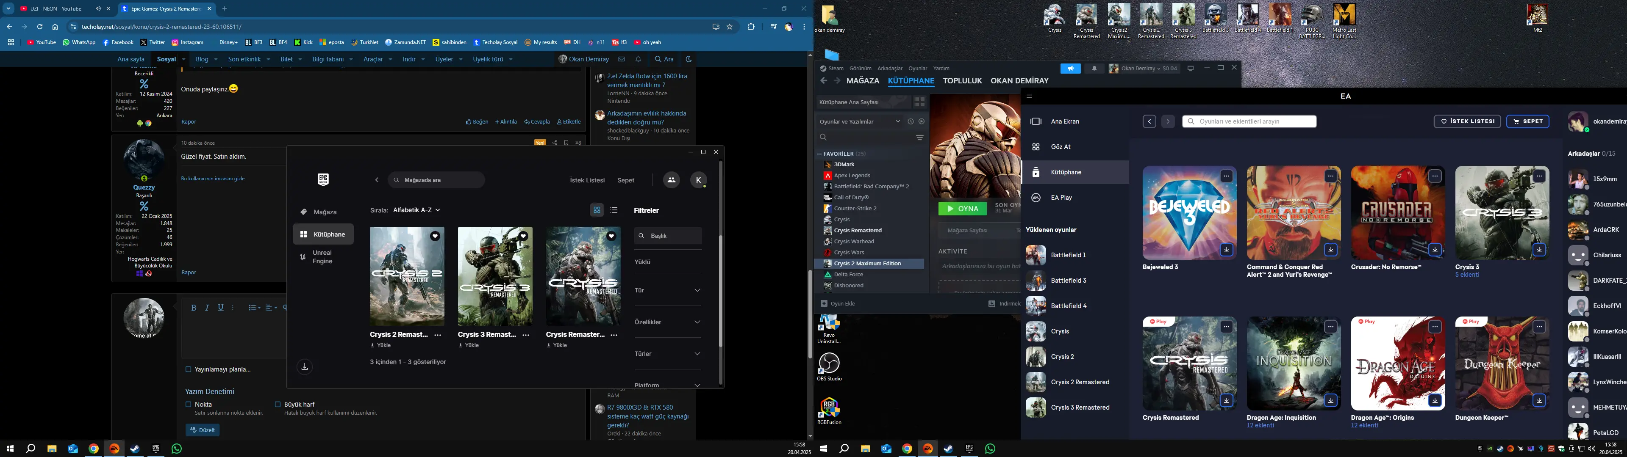Open SEPET cart in EA app
Viewport: 1627px width, 457px height.
pyautogui.click(x=1527, y=121)
